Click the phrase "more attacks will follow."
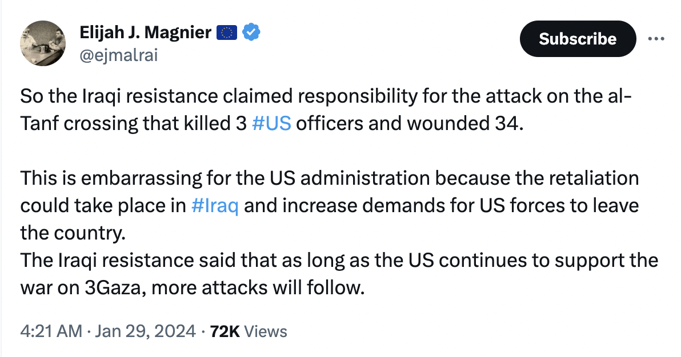681x357 pixels. coord(258,287)
